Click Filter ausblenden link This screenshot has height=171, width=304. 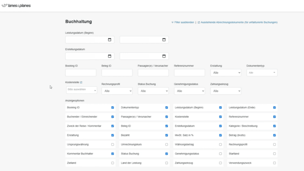tap(184, 22)
